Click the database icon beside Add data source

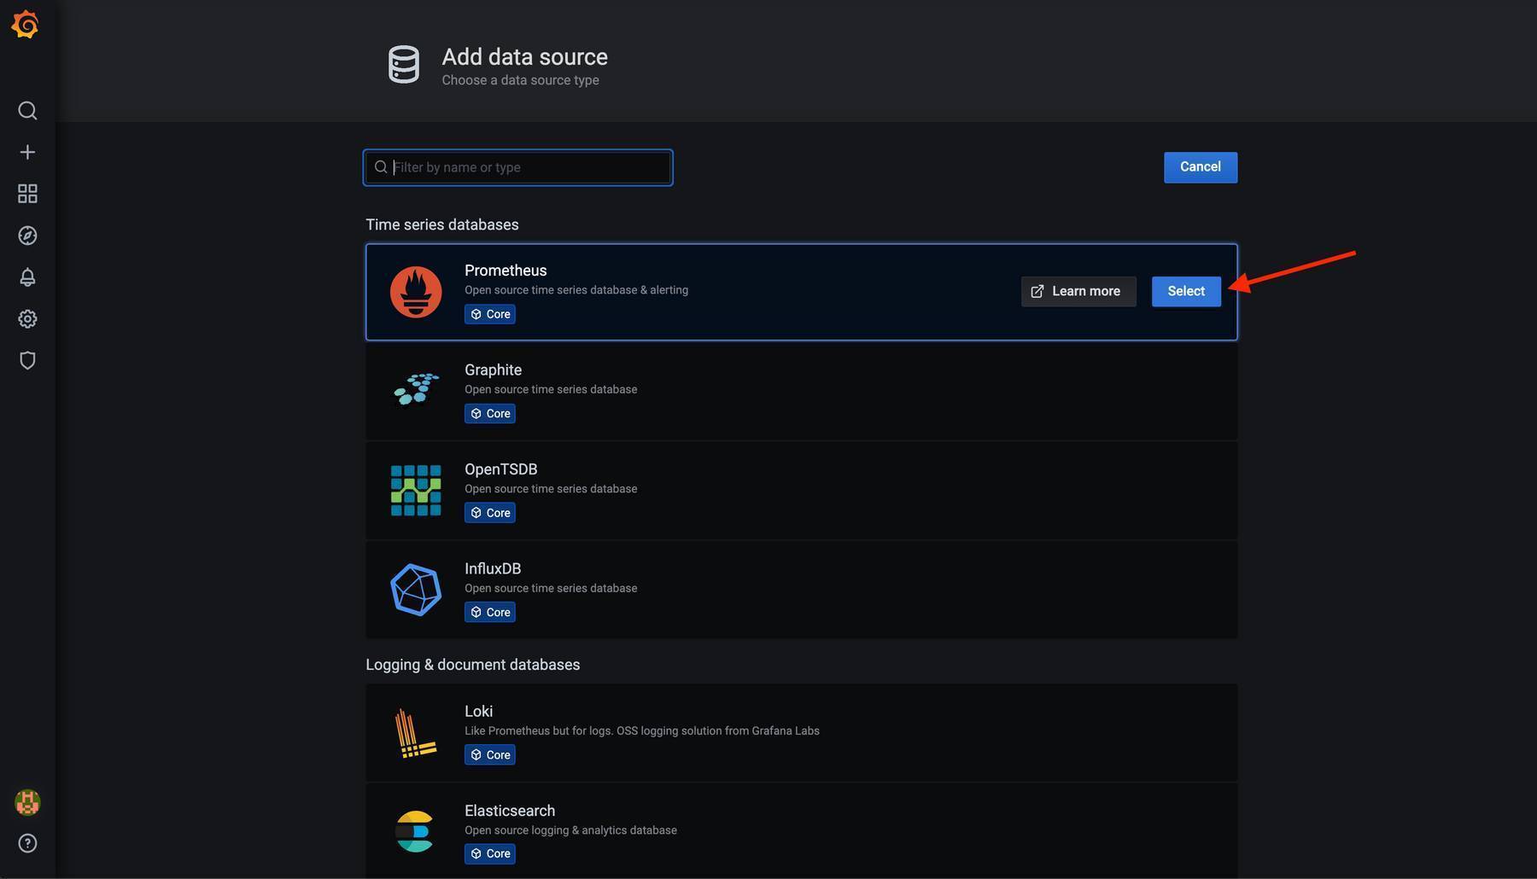[404, 65]
